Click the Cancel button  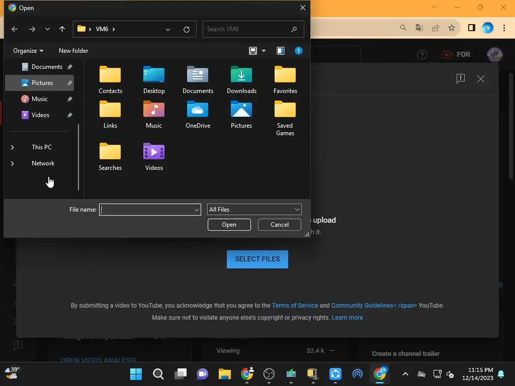280,225
